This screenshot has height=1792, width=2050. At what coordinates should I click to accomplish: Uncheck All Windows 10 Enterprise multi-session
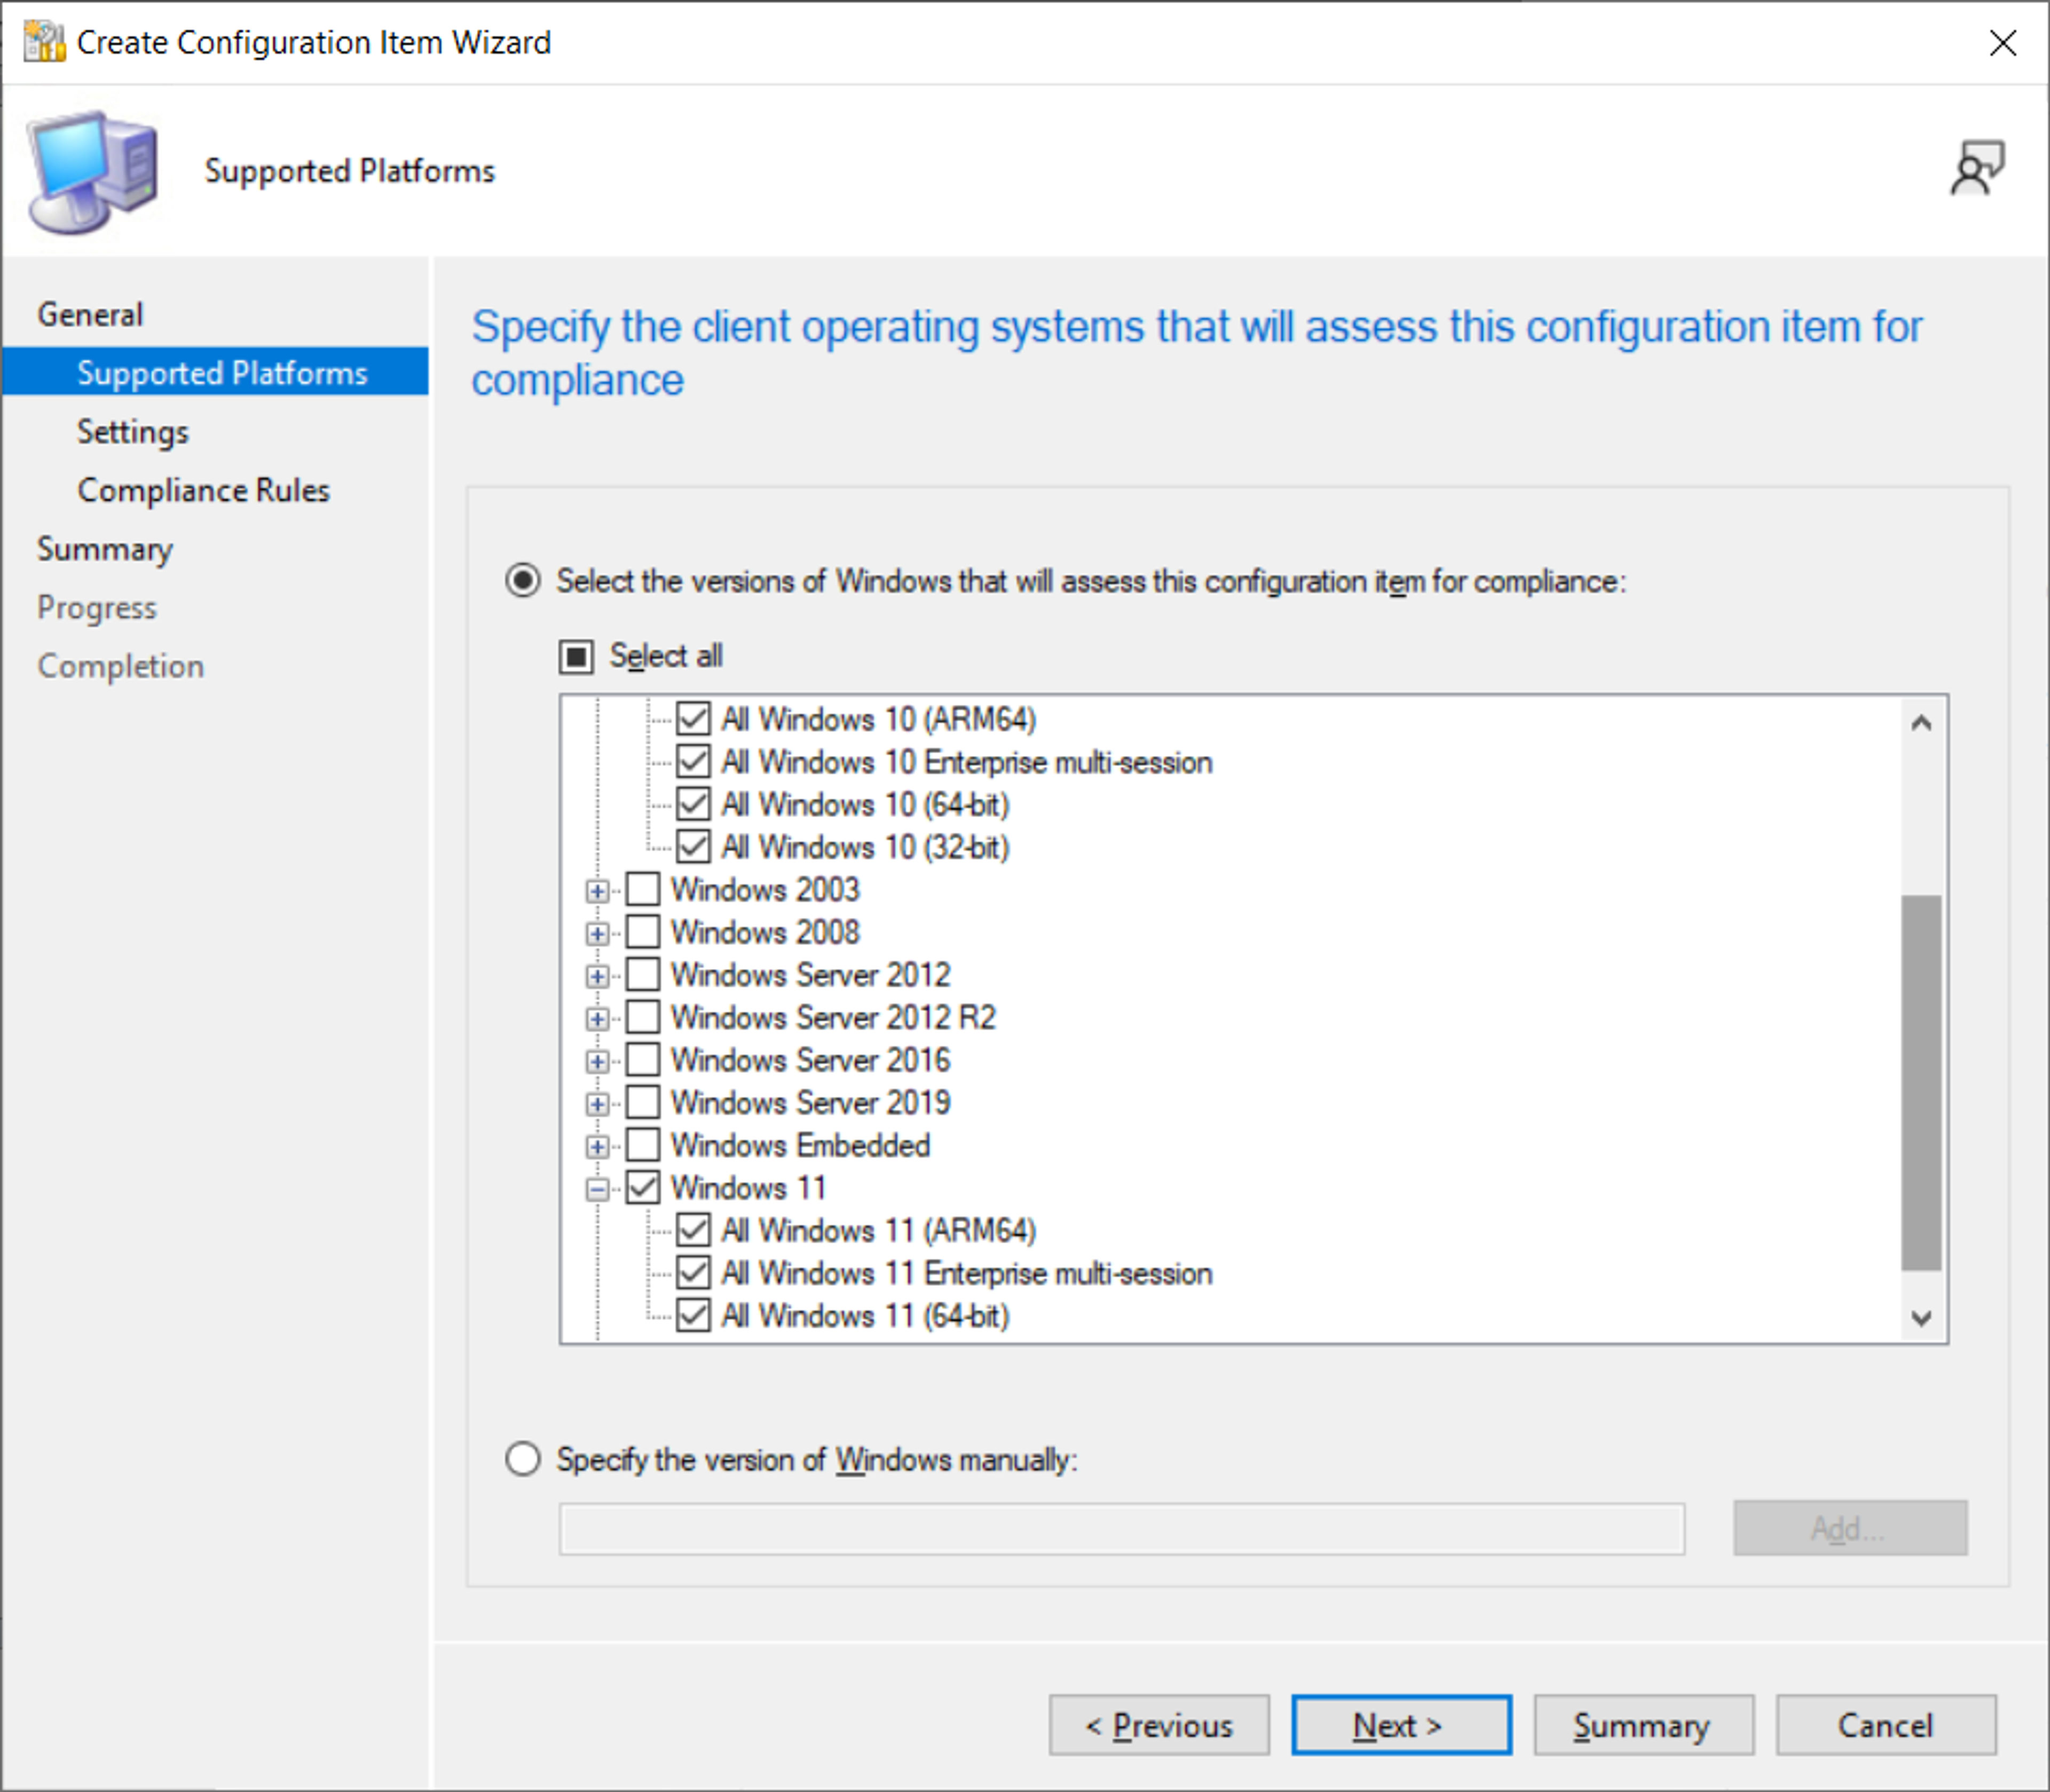click(x=693, y=761)
